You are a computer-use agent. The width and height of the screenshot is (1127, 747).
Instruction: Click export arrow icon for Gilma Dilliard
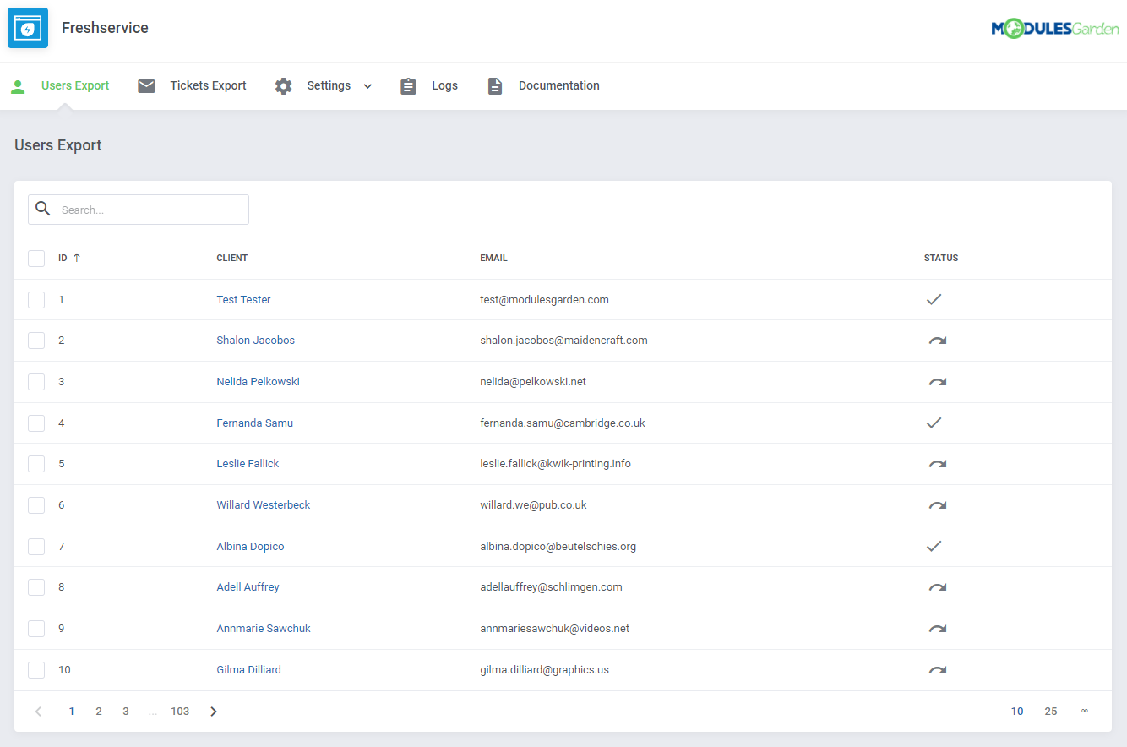tap(938, 670)
